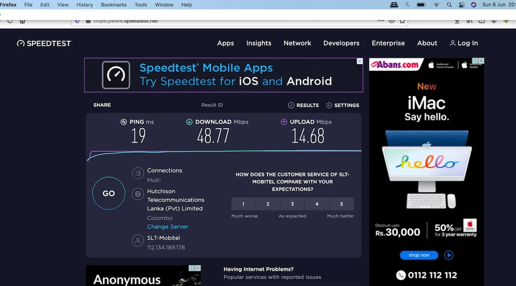The width and height of the screenshot is (516, 286).
Task: Rate customer service 4
Action: tap(317, 204)
